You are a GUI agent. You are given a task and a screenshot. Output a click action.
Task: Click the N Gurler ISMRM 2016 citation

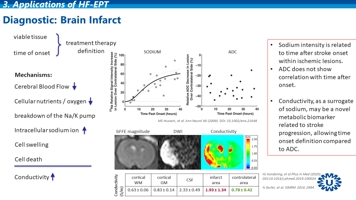pyautogui.click(x=288, y=187)
